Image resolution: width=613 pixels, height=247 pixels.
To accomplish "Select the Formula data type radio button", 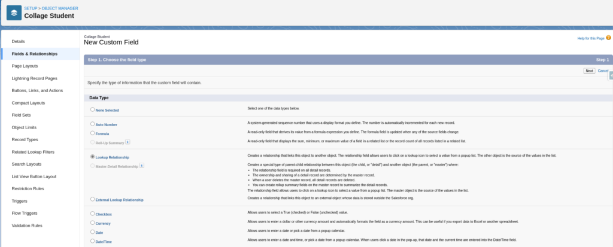I will point(92,133).
